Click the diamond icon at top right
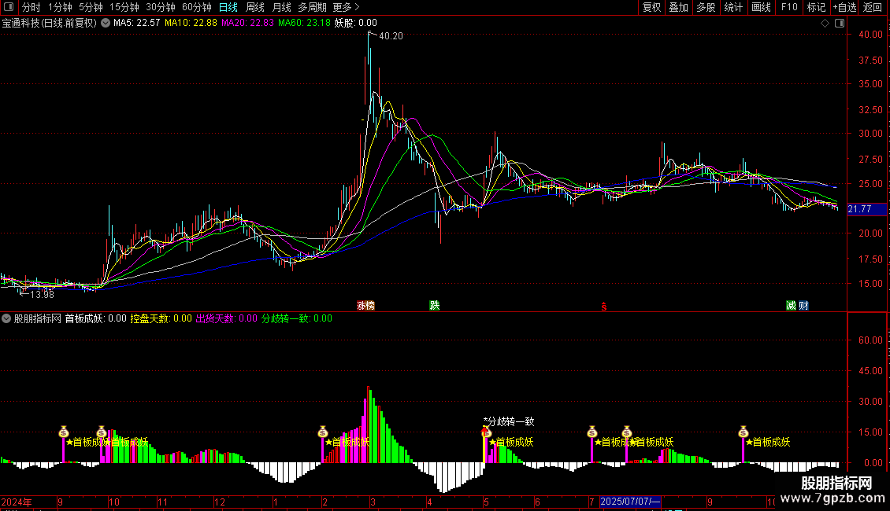Screen dimensions: 890x511 point(825,24)
